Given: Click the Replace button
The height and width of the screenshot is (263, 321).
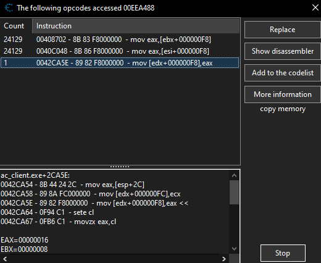Looking at the screenshot, I should 282,30.
